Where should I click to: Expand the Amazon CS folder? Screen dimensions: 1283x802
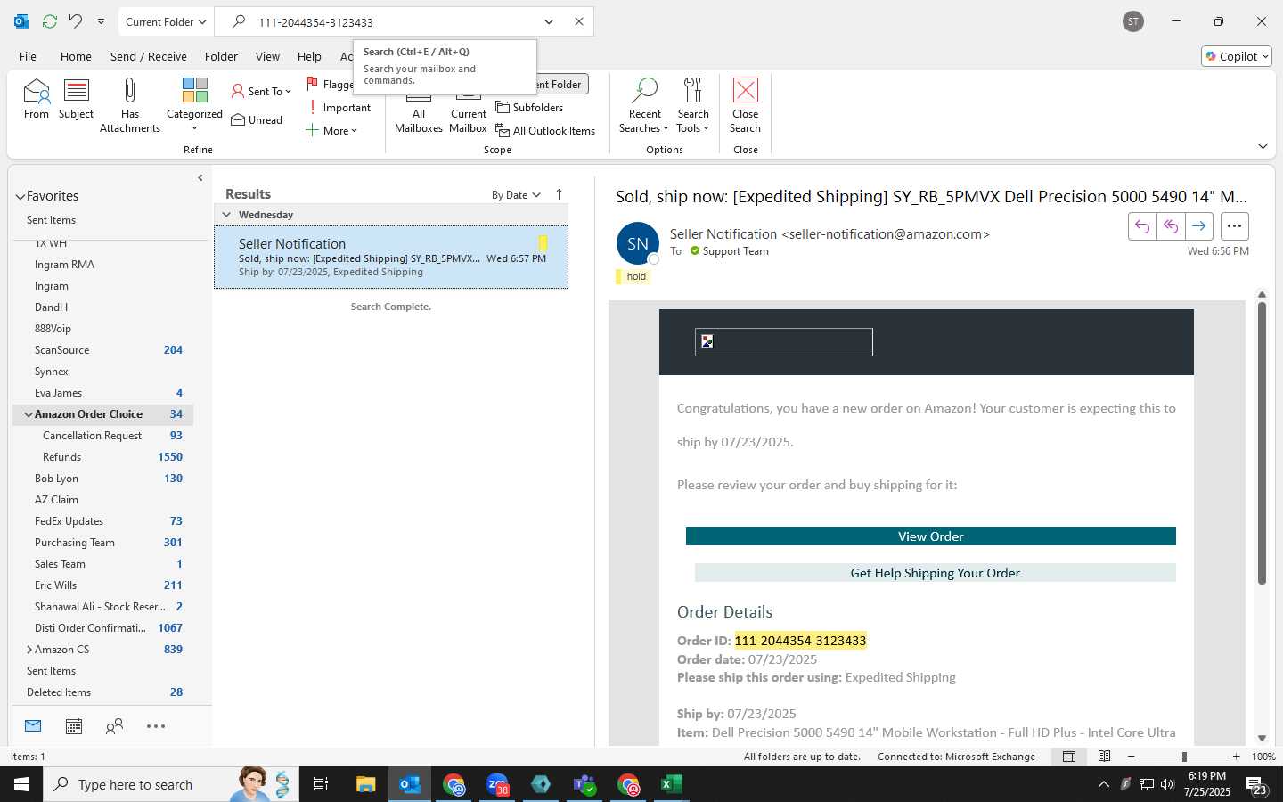tap(29, 650)
